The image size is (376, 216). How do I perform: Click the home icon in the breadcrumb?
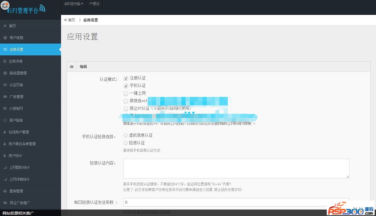pos(65,20)
